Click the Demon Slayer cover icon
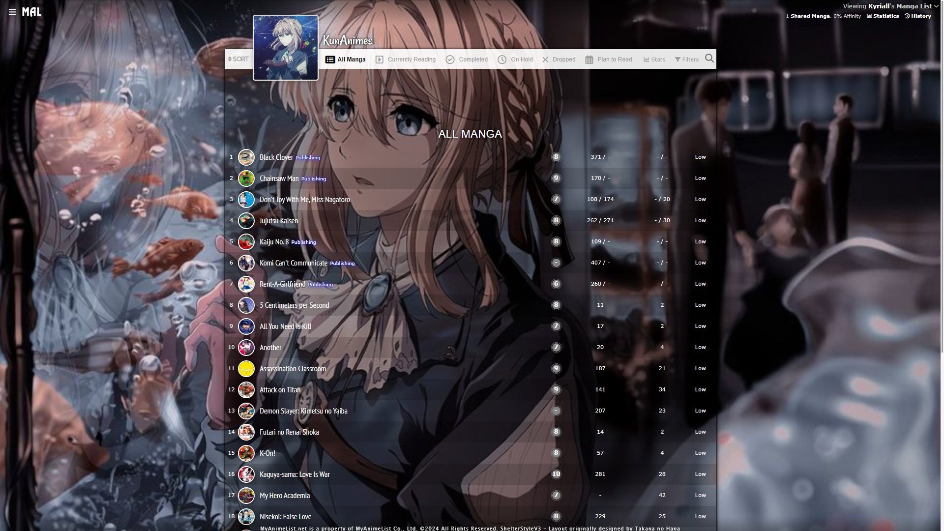Image resolution: width=944 pixels, height=531 pixels. (x=246, y=411)
